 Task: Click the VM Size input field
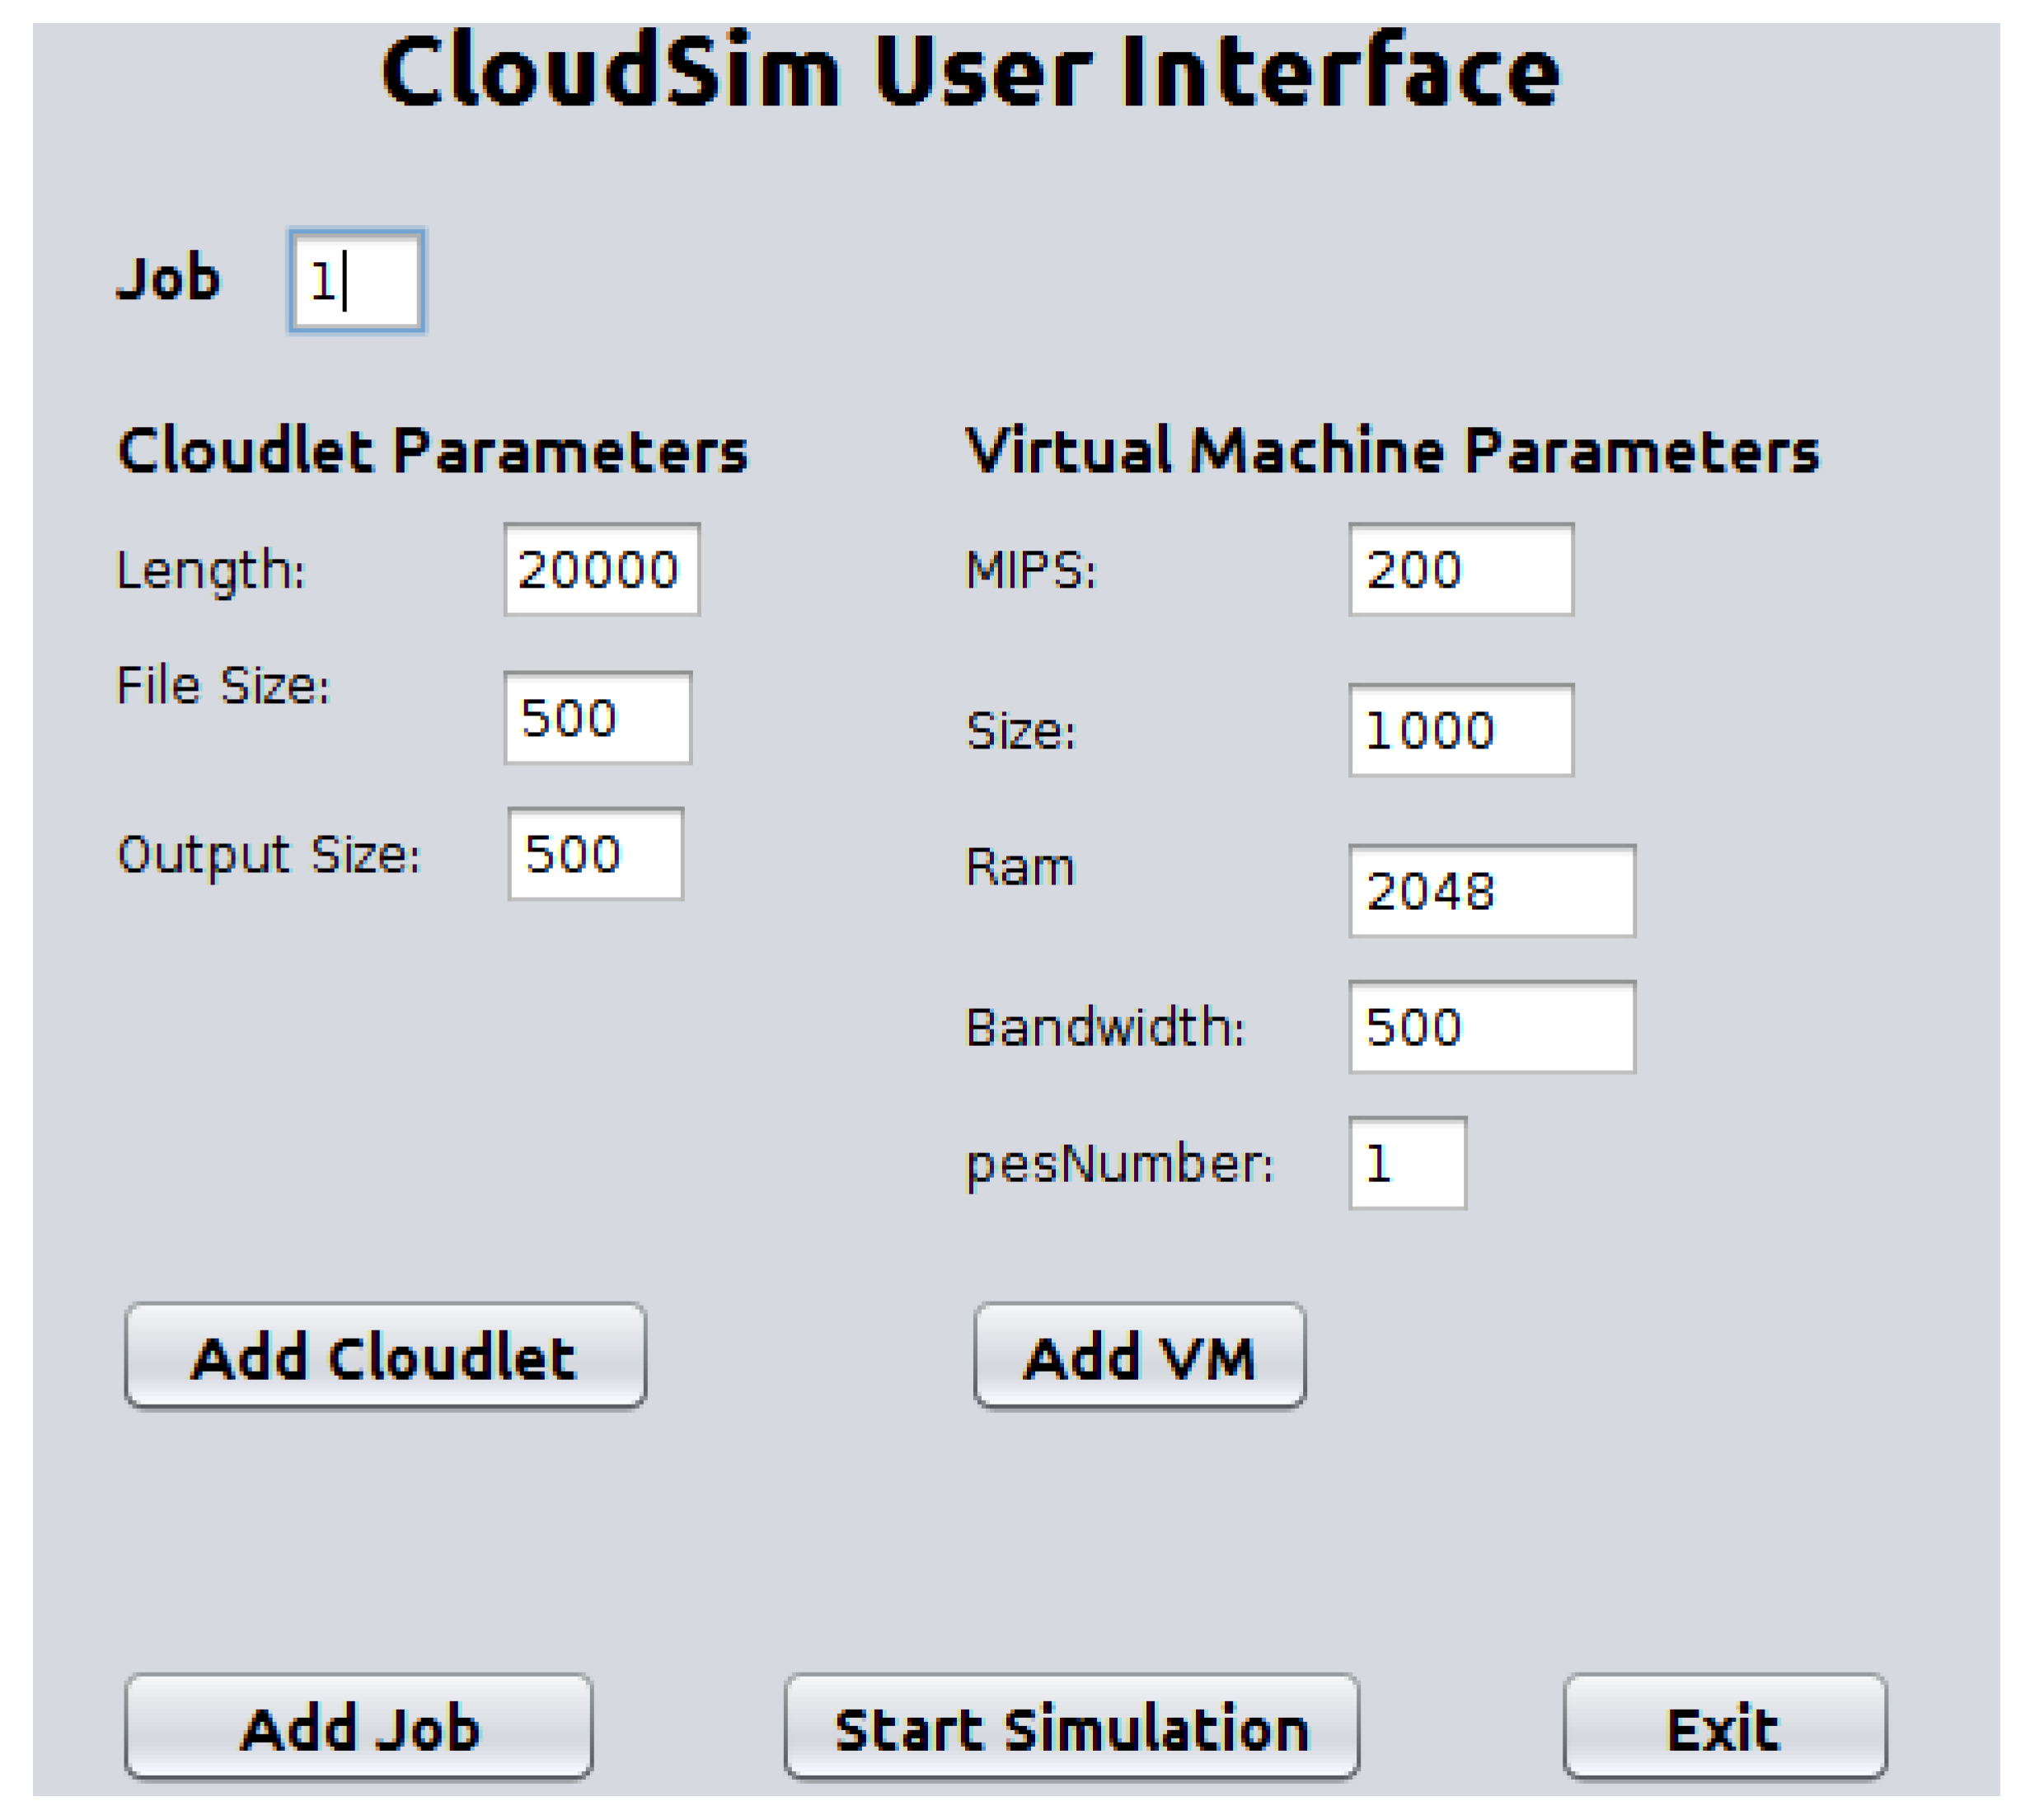[x=1460, y=730]
